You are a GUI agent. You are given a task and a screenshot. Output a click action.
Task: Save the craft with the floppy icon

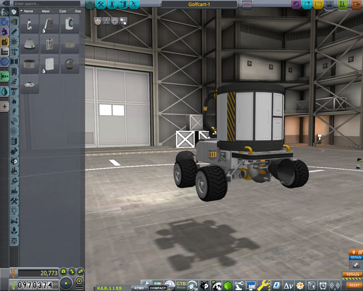tap(329, 4)
